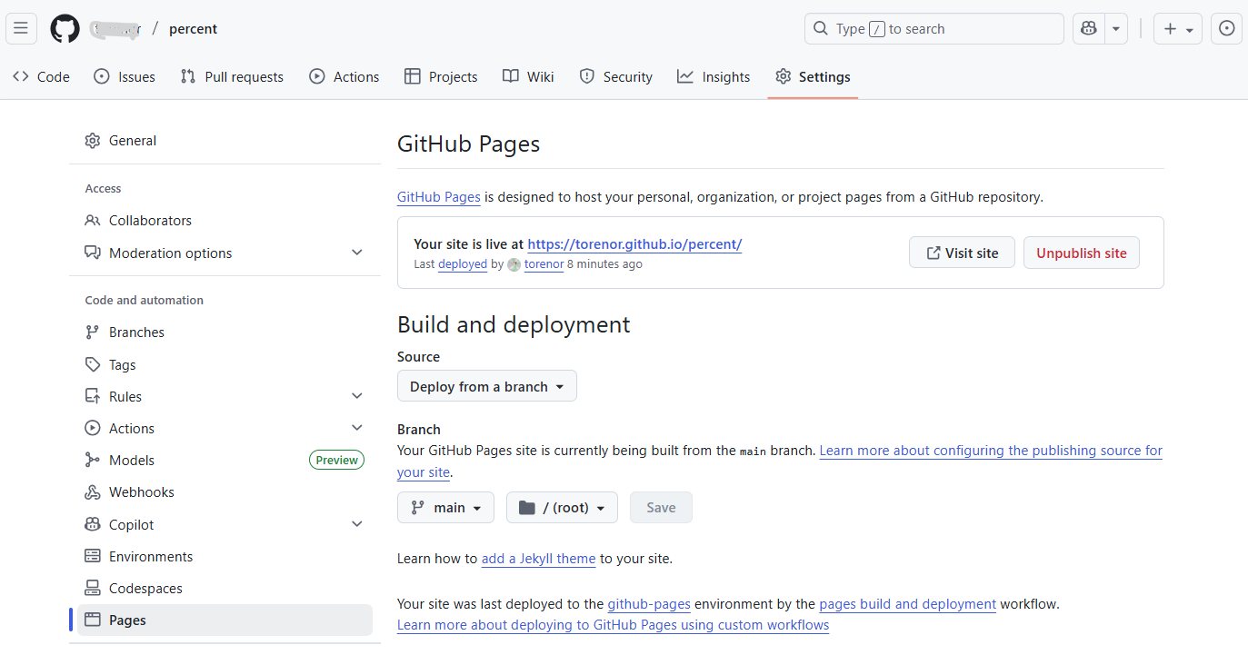Open Copilot chat icon in header
Screen dimensions: 1248x655
(x=1088, y=28)
